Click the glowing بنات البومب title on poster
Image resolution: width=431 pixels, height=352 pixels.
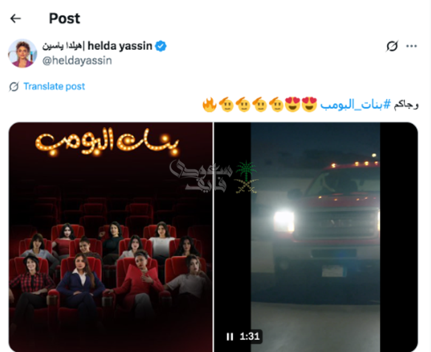pyautogui.click(x=107, y=143)
